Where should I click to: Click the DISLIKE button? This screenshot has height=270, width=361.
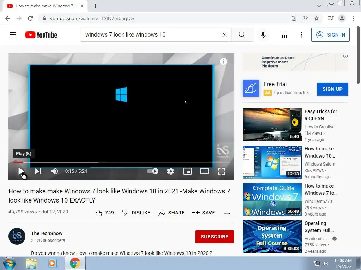coord(136,213)
